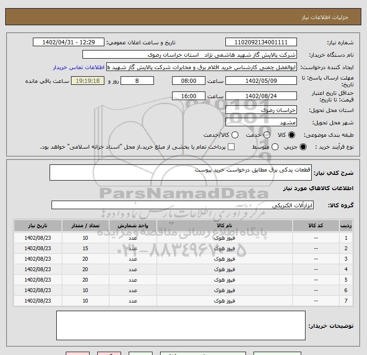Click the توضیحات خریدار text area
367x355 pixels.
pyautogui.click(x=181, y=325)
